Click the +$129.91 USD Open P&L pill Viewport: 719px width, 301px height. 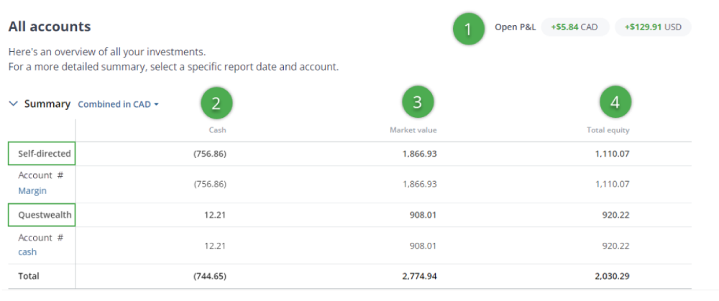click(x=653, y=27)
